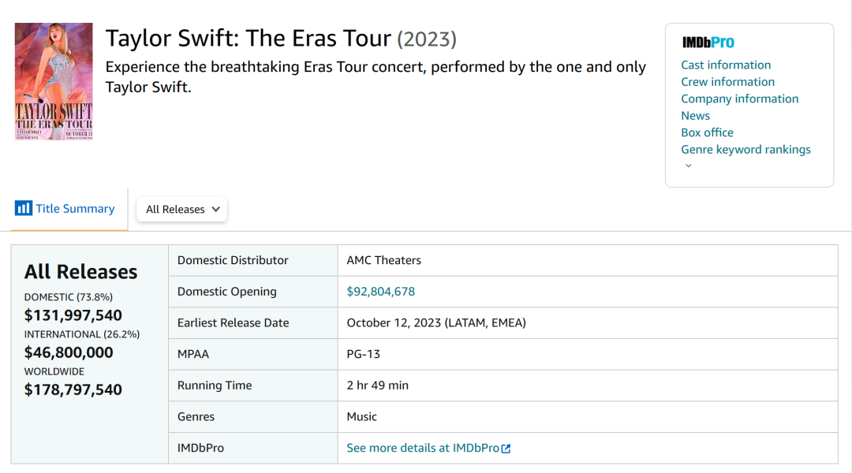Image resolution: width=852 pixels, height=473 pixels.
Task: Open the Box office link
Action: tap(707, 132)
